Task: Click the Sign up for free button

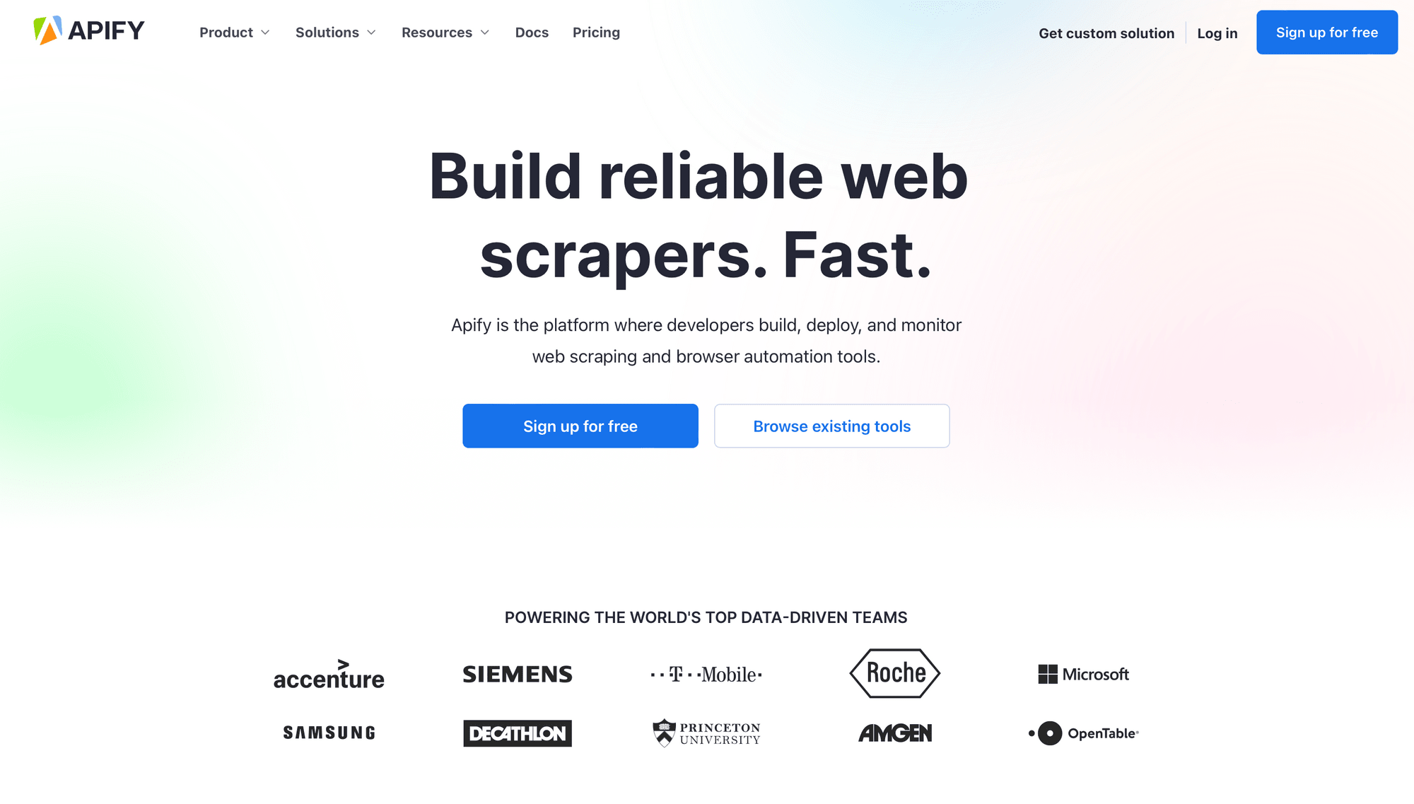Action: click(x=580, y=426)
